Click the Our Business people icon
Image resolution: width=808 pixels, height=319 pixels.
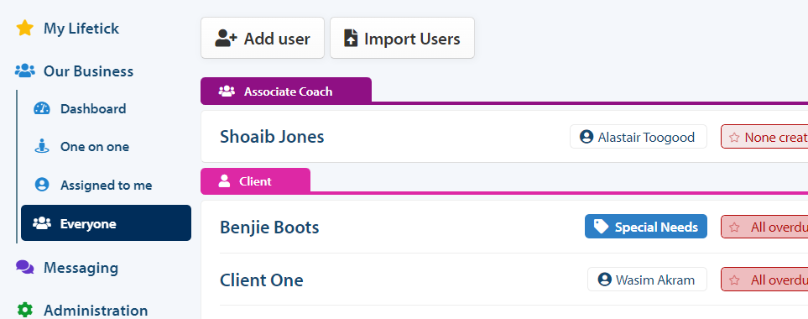pos(24,71)
